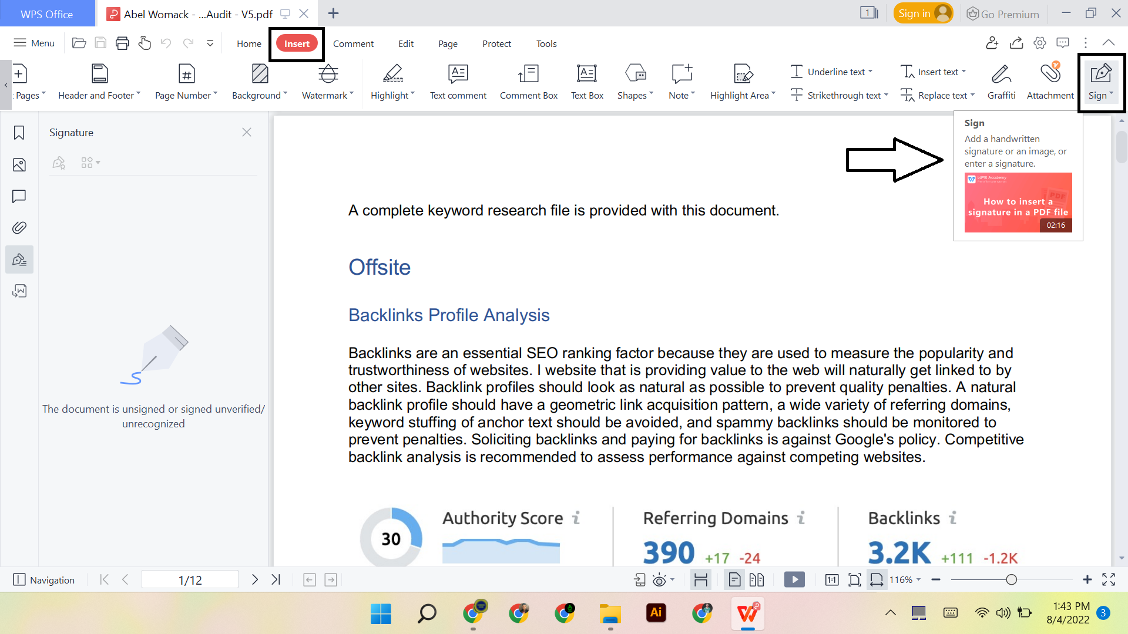Insert a Comment Box
This screenshot has width=1128, height=634.
coord(528,81)
